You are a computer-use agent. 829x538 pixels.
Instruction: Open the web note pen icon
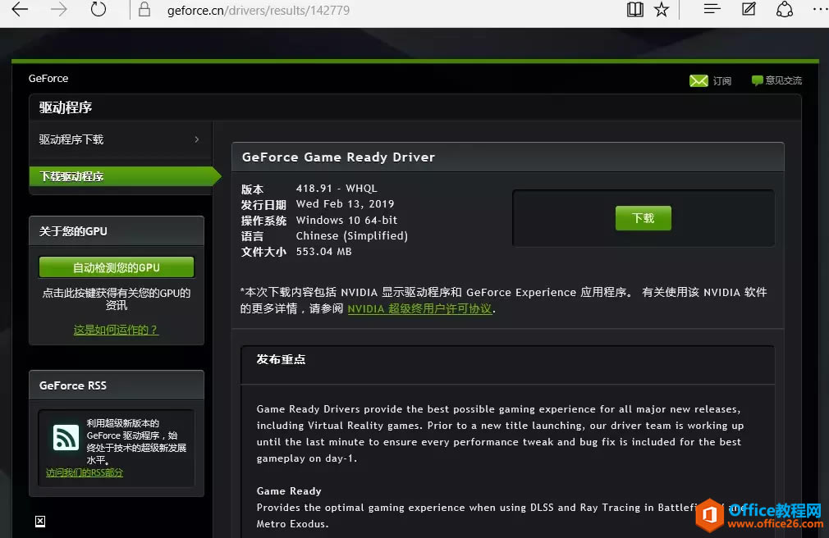[749, 9]
